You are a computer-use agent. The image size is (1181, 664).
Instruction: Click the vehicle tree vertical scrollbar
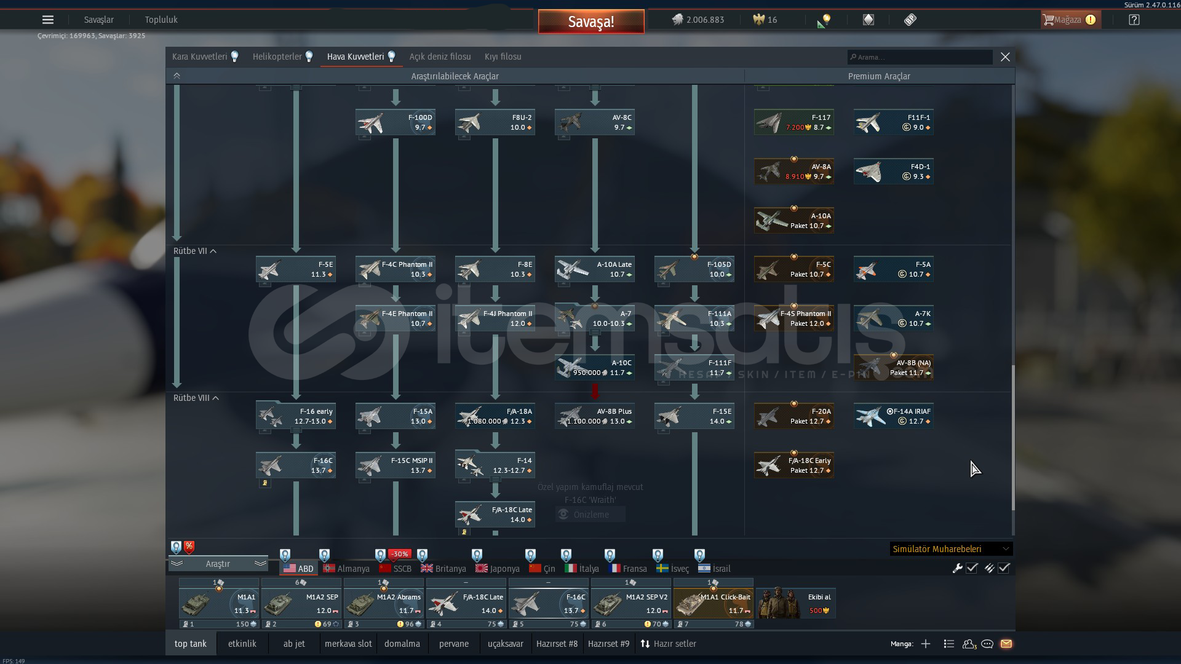pyautogui.click(x=1012, y=438)
